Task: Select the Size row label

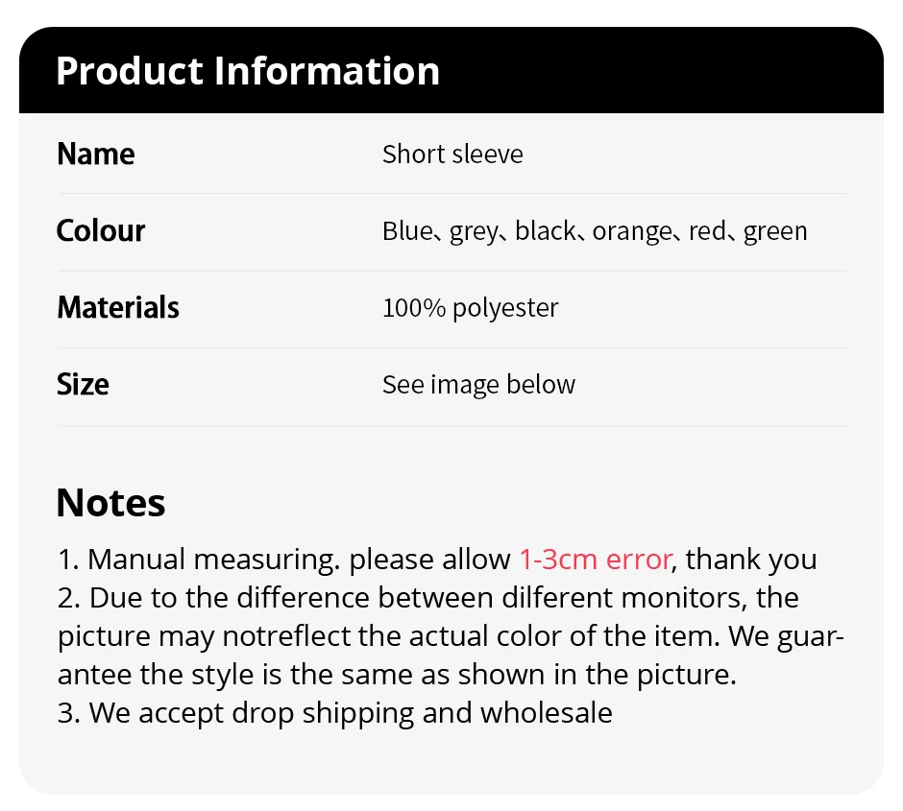Action: pos(83,385)
